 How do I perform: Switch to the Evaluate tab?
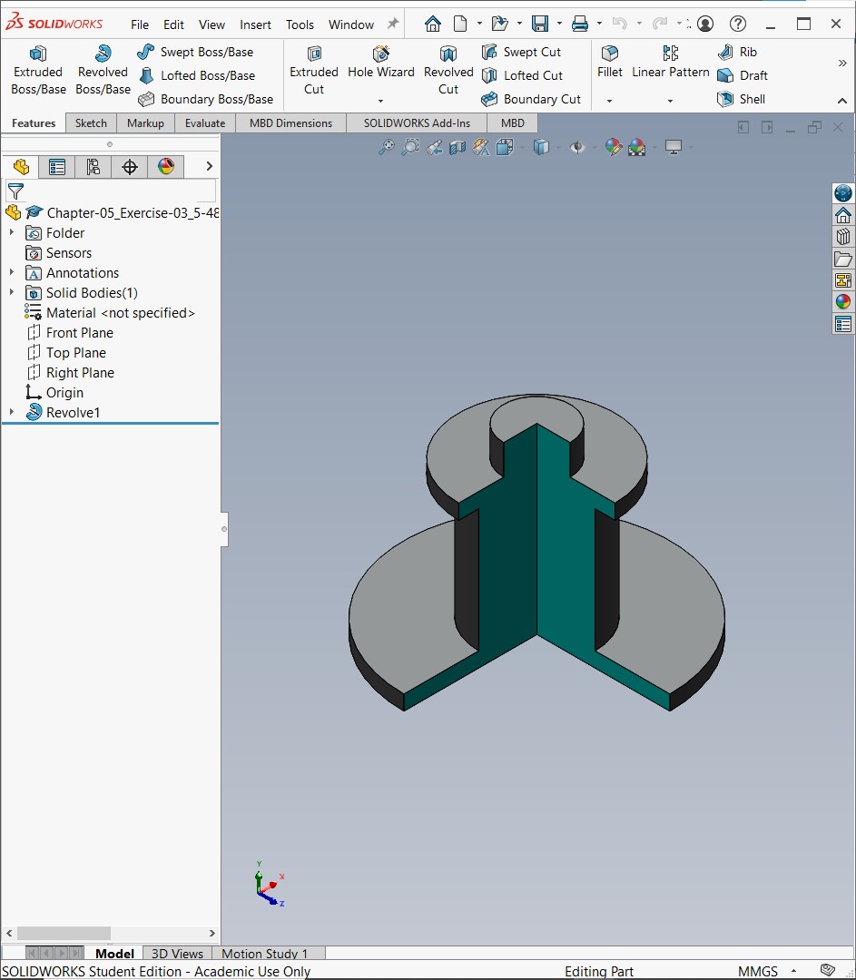pos(205,123)
